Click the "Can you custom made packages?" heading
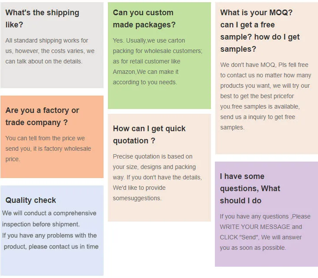The height and width of the screenshot is (278, 318). (144, 19)
